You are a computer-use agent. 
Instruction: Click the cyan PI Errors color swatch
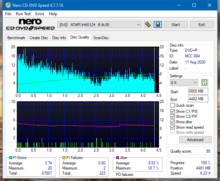coord(10,158)
